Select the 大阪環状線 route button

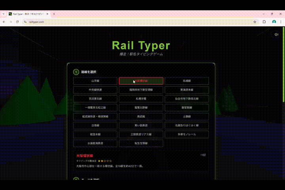141,81
